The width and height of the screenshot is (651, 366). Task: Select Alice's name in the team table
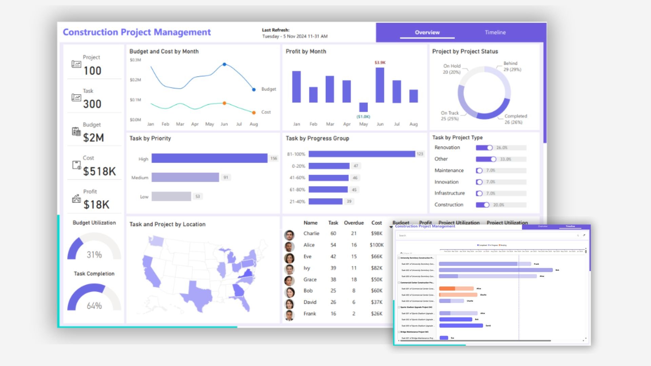click(309, 245)
